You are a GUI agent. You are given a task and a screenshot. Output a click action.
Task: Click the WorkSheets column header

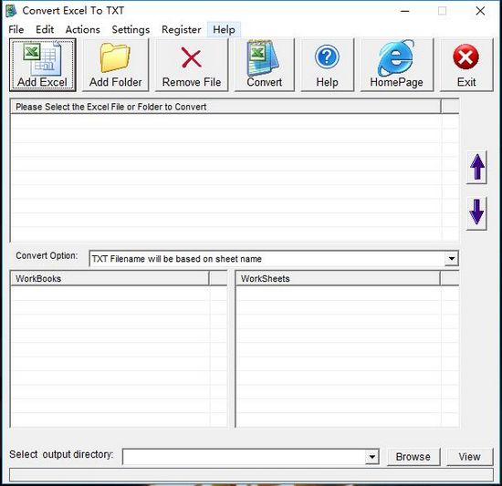[338, 278]
